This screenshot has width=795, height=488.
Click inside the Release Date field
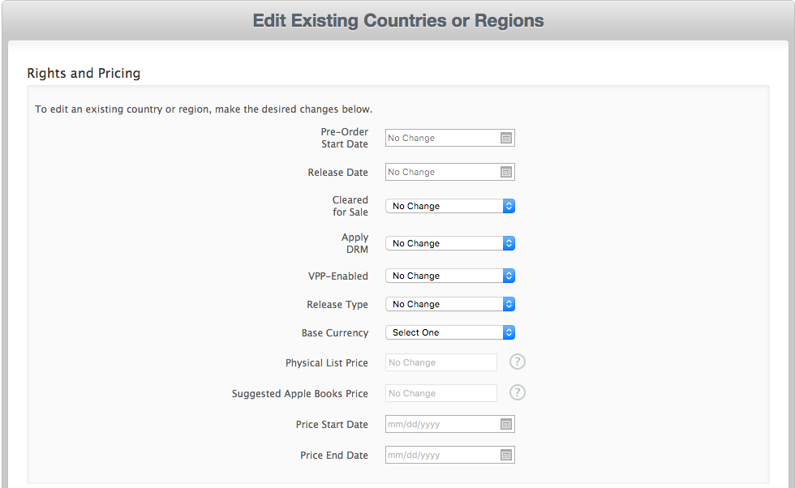pos(438,172)
